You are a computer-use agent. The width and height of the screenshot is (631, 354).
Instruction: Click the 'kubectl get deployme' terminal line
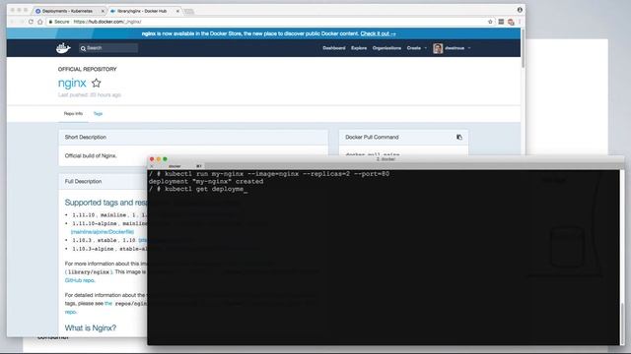click(x=198, y=189)
